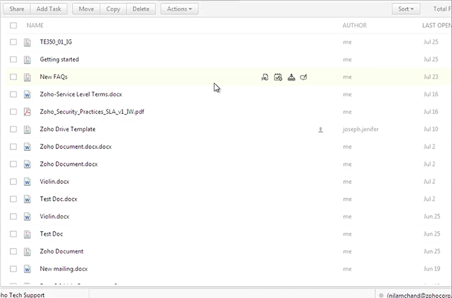The image size is (452, 298).
Task: Click the Word icon of New mailing.docx
Action: pyautogui.click(x=27, y=269)
